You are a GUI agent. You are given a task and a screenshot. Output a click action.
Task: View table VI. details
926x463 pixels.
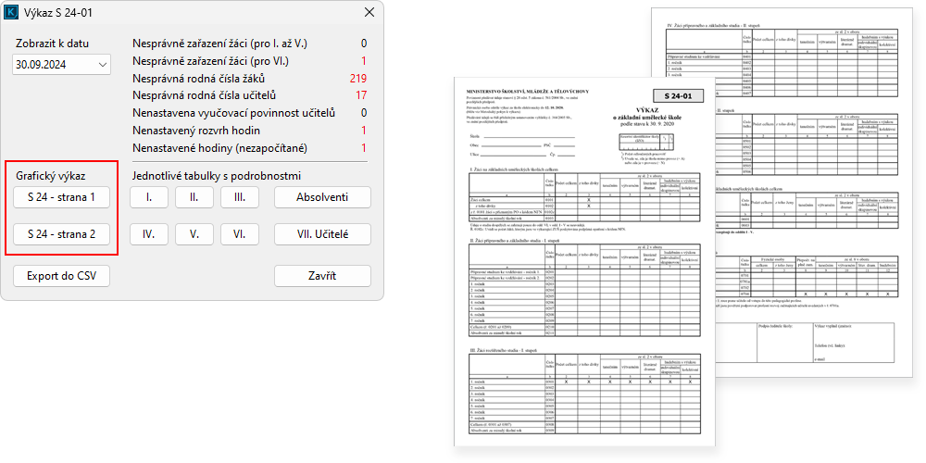(x=240, y=234)
